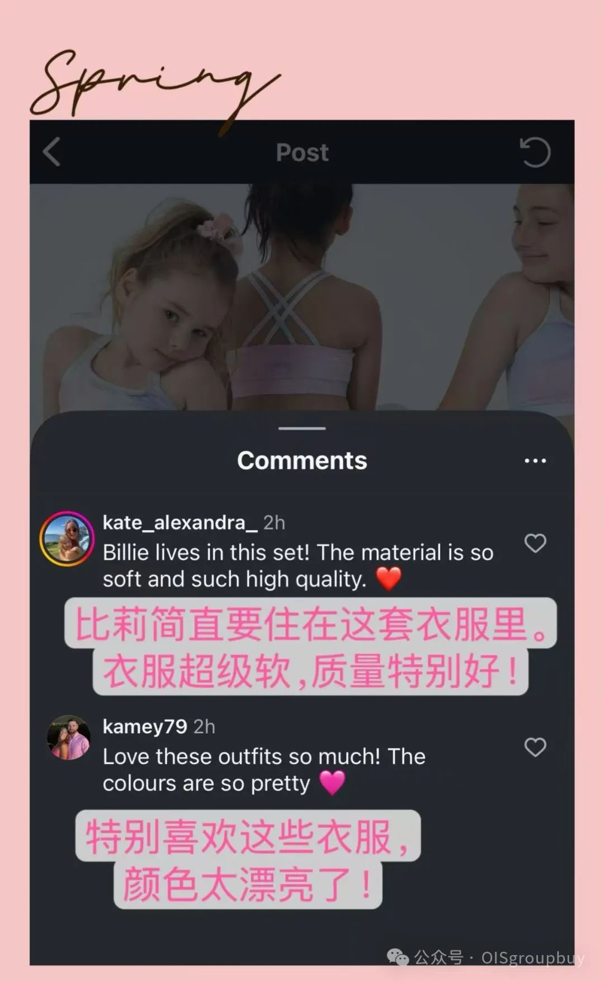
Task: Tap Chinese translation '特别喜欢这些衣服'
Action: (x=248, y=836)
